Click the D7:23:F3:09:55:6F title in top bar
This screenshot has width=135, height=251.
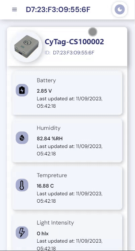click(58, 10)
